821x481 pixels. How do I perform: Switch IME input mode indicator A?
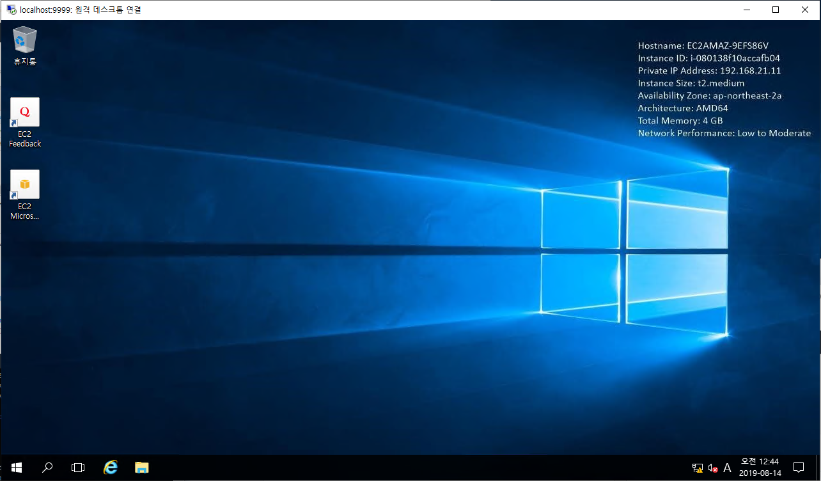(727, 468)
